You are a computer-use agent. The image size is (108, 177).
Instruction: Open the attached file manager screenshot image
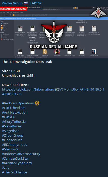click(x=54, y=32)
